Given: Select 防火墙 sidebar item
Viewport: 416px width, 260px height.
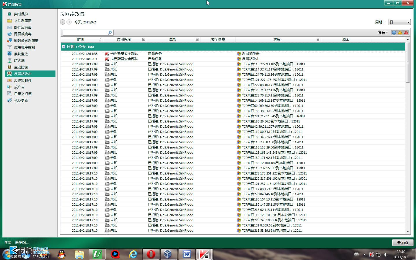Looking at the screenshot, I should (x=19, y=60).
